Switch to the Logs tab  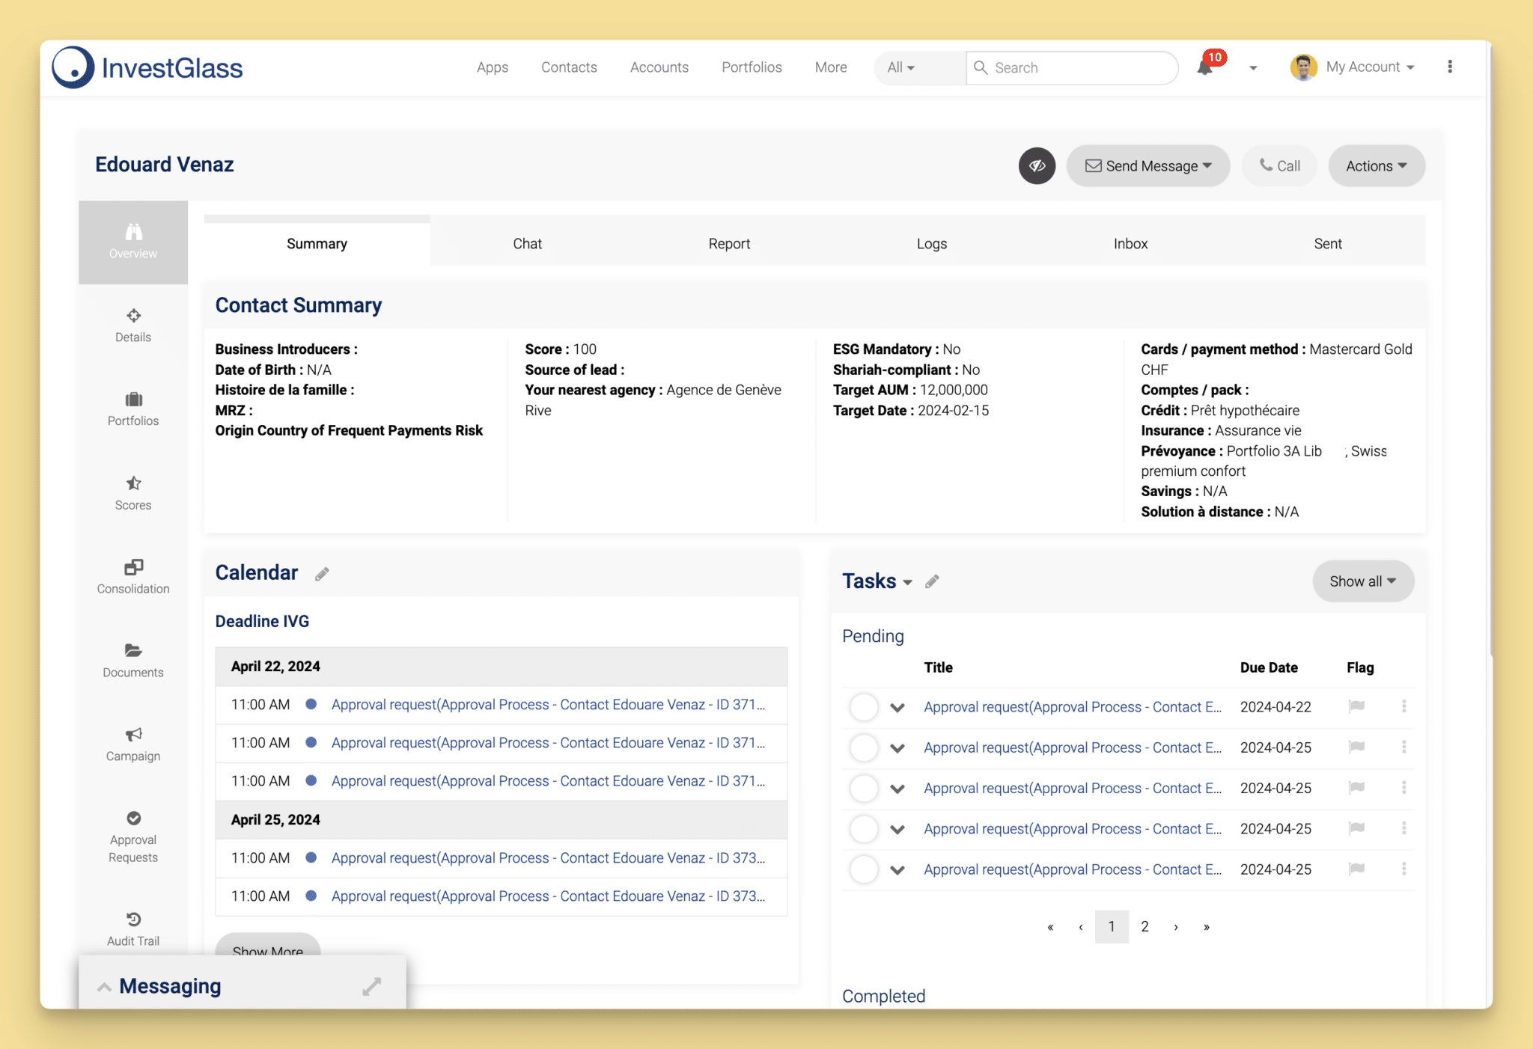coord(932,243)
